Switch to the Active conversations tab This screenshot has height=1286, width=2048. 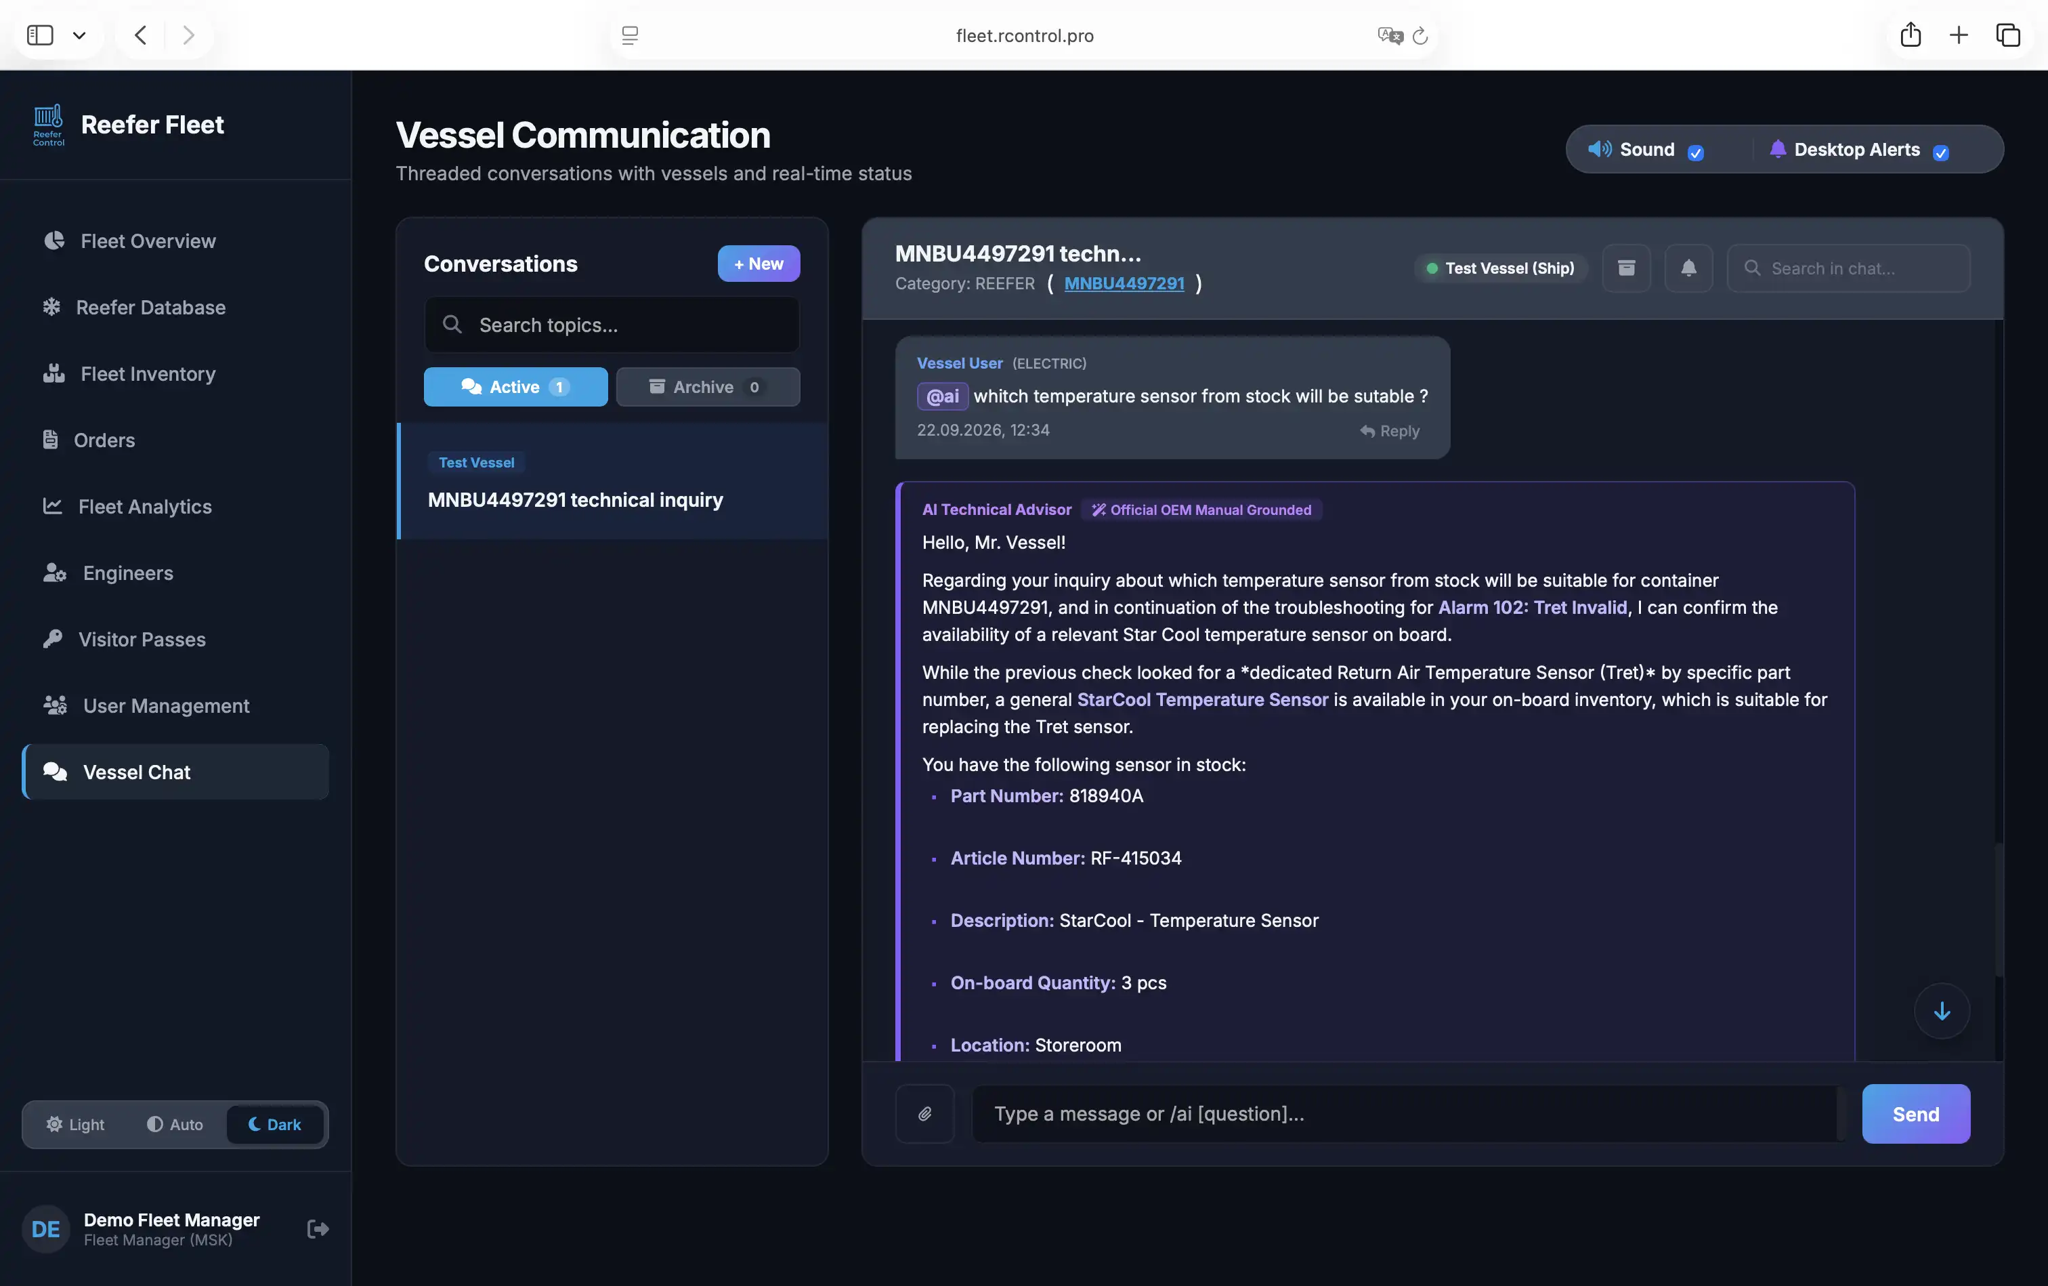[x=515, y=387]
